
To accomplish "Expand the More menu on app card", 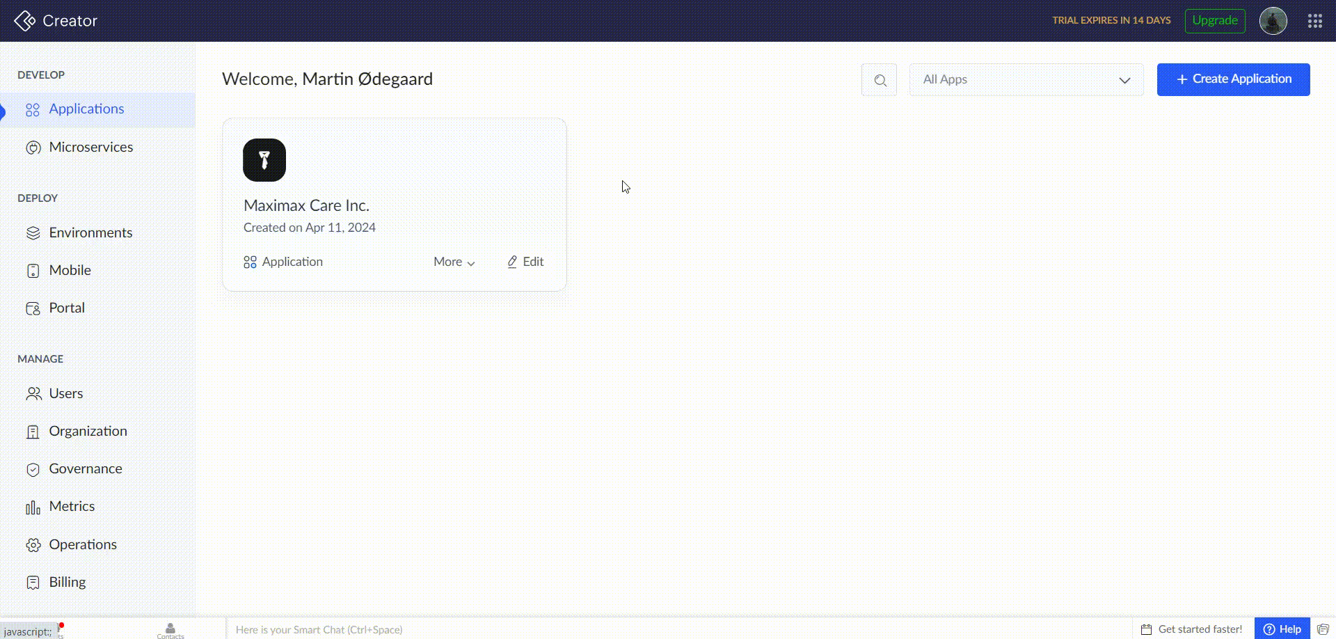I will pyautogui.click(x=454, y=262).
